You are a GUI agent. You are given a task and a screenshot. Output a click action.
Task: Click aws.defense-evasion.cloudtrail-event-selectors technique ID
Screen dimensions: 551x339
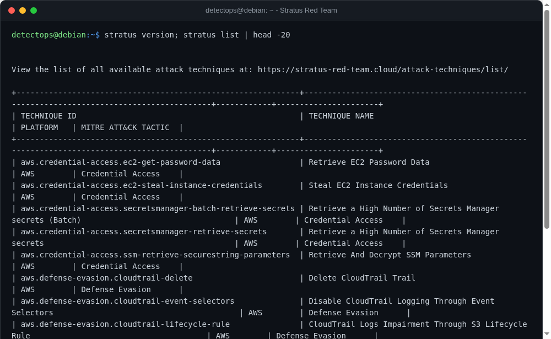128,302
